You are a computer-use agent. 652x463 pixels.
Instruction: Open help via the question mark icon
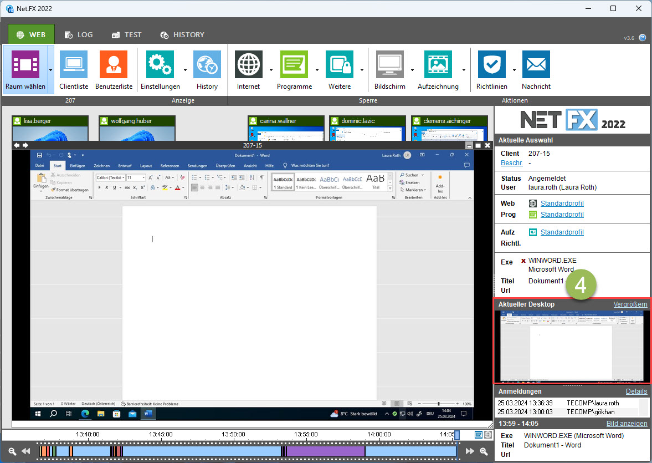pos(643,38)
